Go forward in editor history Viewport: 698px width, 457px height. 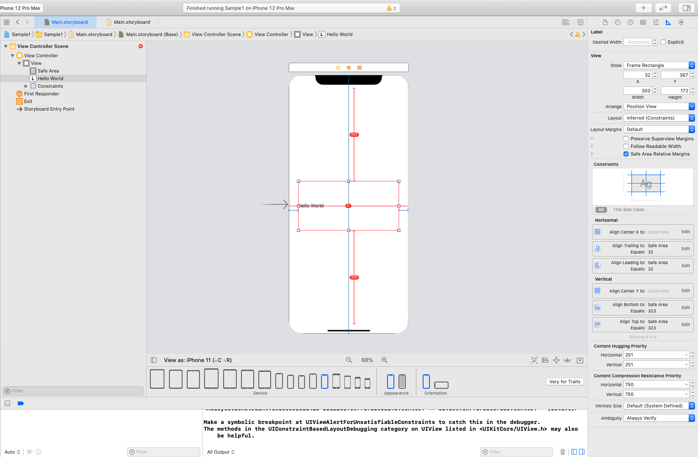coord(27,22)
